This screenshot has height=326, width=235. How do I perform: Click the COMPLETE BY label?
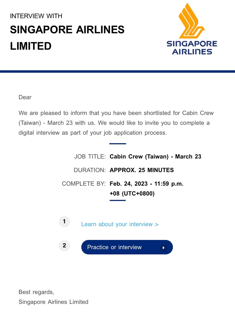(84, 184)
